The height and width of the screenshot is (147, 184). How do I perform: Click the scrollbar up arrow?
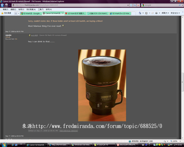tap(182, 17)
